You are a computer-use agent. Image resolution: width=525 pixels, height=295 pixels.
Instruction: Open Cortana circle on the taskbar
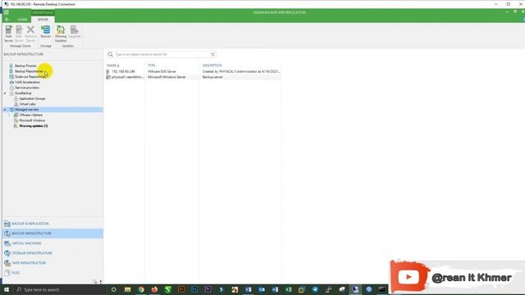[113, 289]
